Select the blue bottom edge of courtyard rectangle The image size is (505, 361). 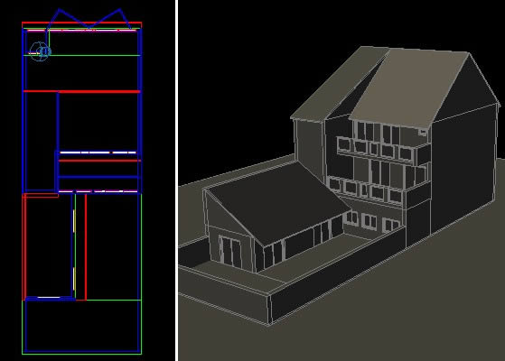pyautogui.click(x=83, y=351)
